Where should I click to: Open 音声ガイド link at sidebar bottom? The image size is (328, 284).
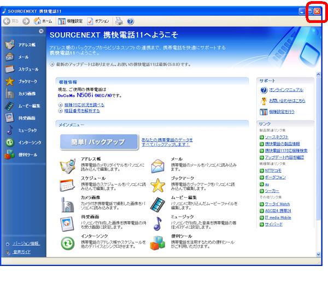22,252
